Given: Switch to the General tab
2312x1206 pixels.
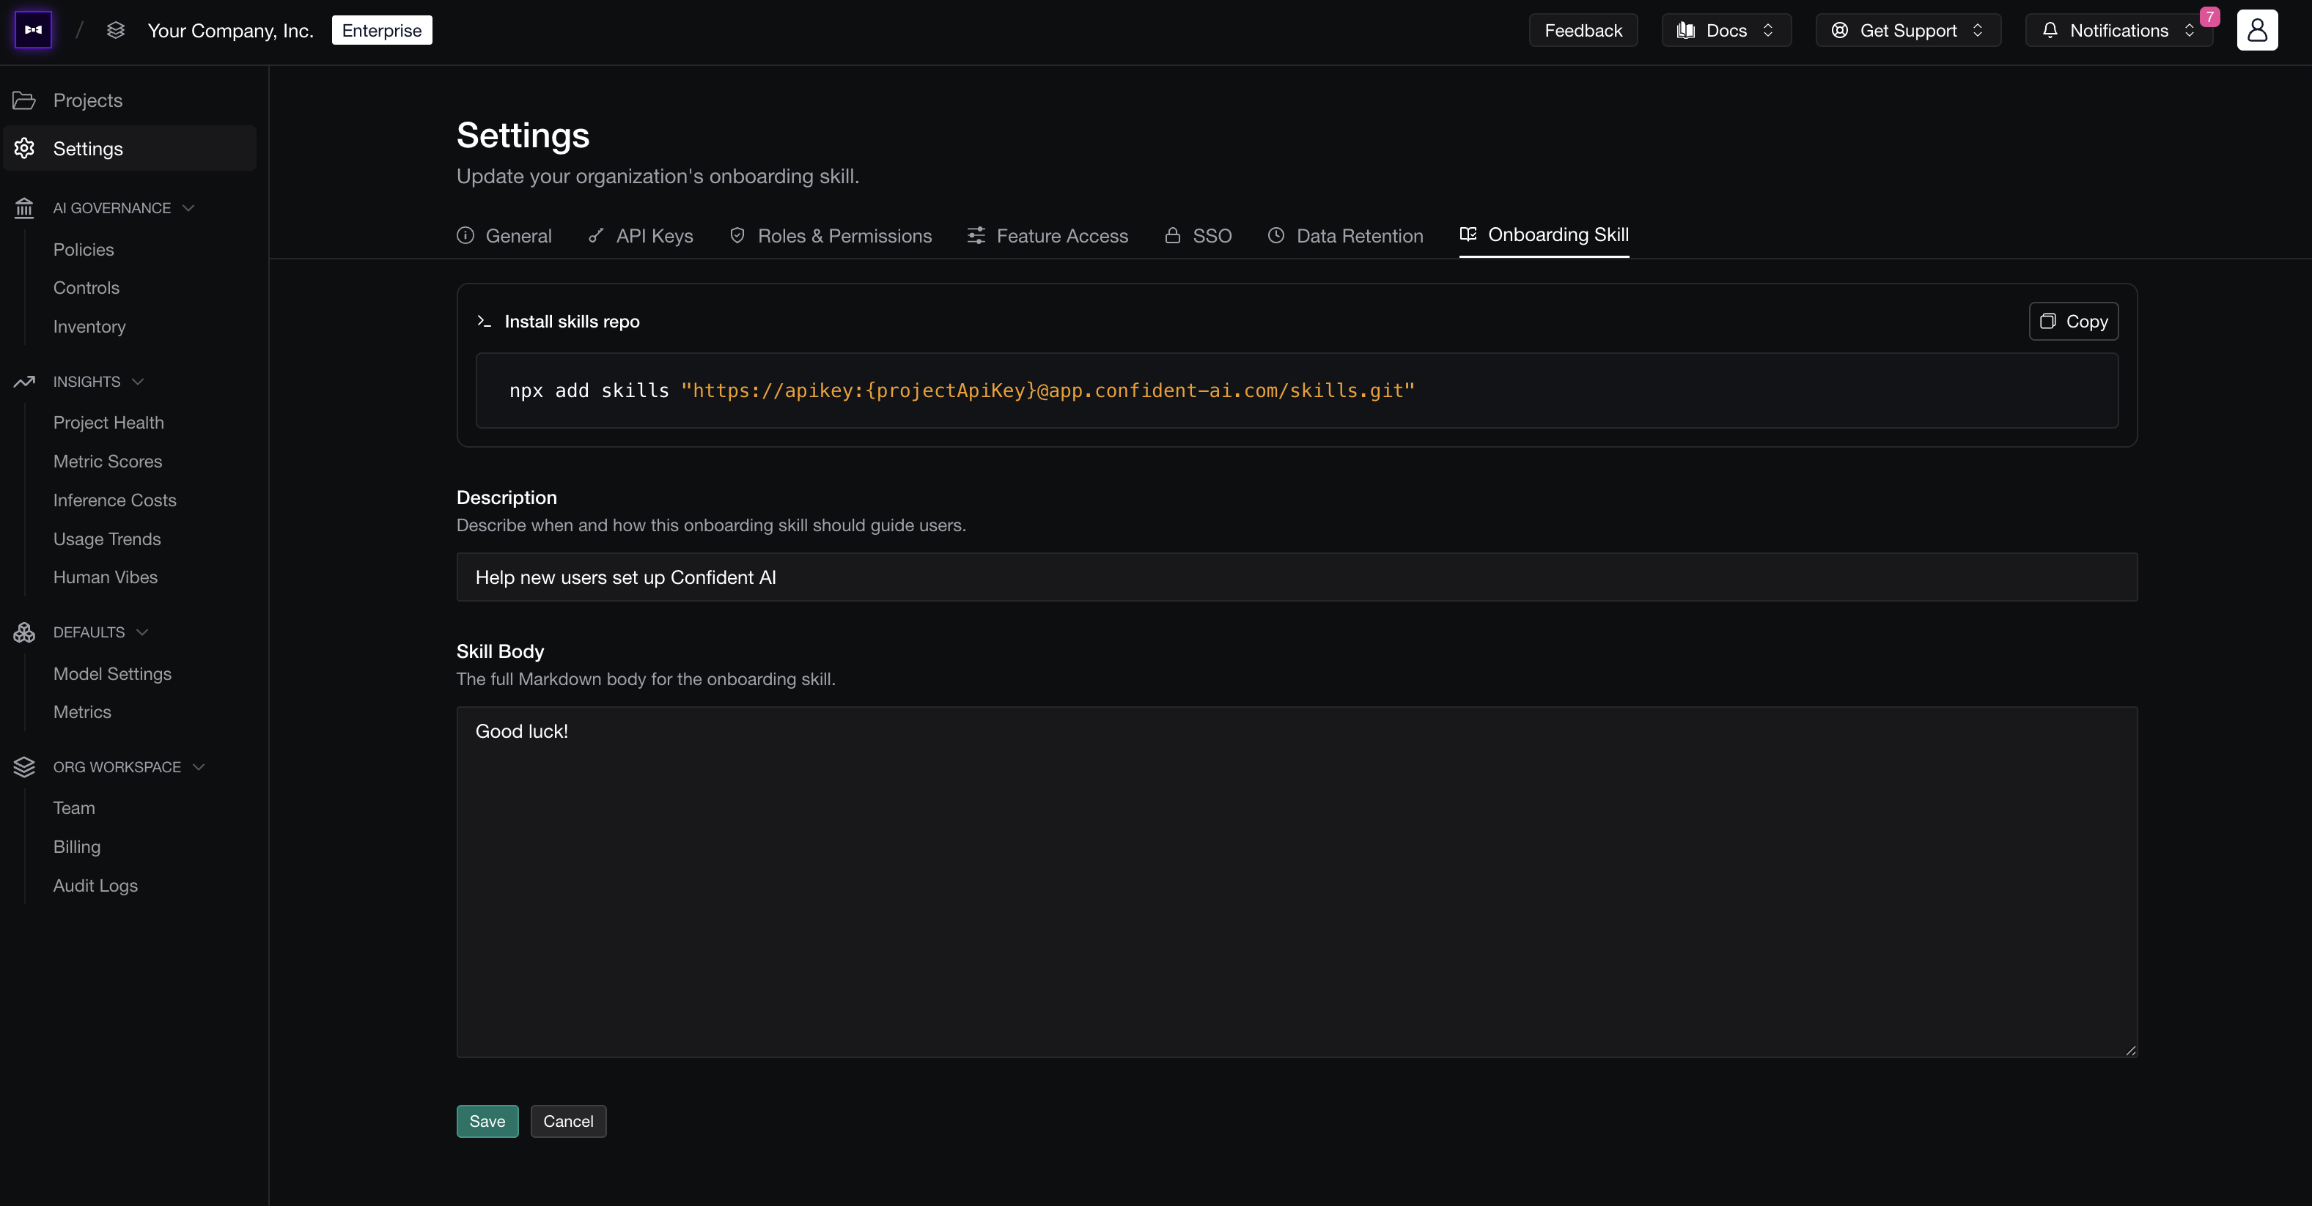Looking at the screenshot, I should pyautogui.click(x=504, y=235).
